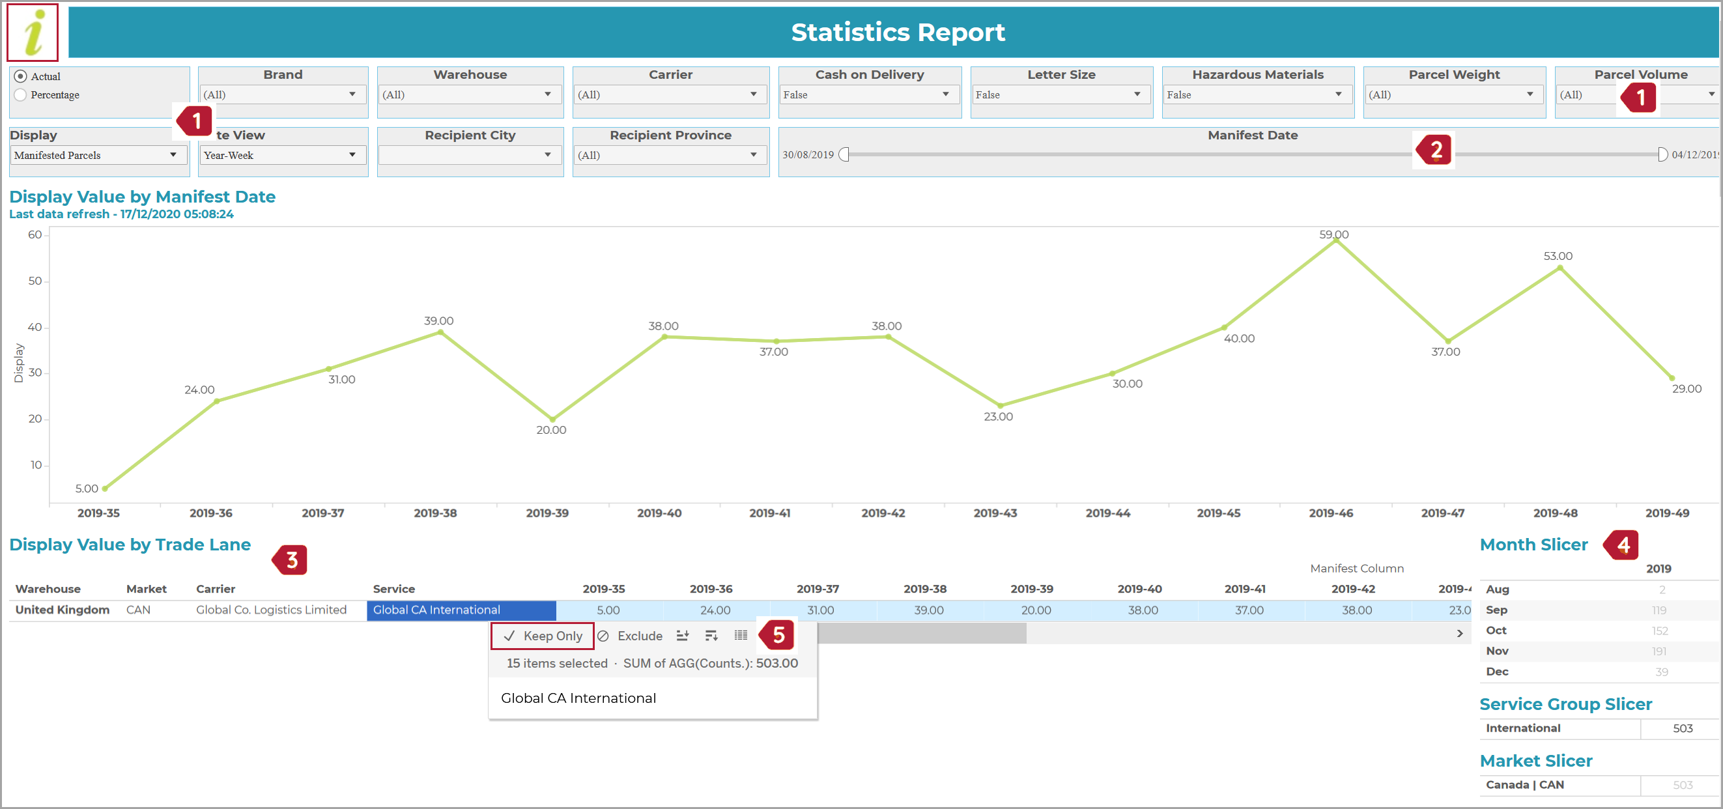The height and width of the screenshot is (809, 1723).
Task: Select the Global CA International service cell
Action: (x=461, y=610)
